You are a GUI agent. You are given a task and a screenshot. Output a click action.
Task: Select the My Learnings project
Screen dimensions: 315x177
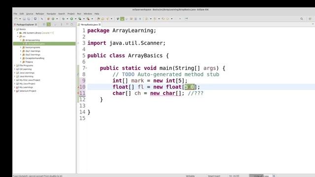point(26,87)
